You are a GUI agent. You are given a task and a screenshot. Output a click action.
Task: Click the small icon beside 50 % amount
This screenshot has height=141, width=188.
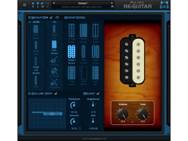pyautogui.click(x=79, y=128)
